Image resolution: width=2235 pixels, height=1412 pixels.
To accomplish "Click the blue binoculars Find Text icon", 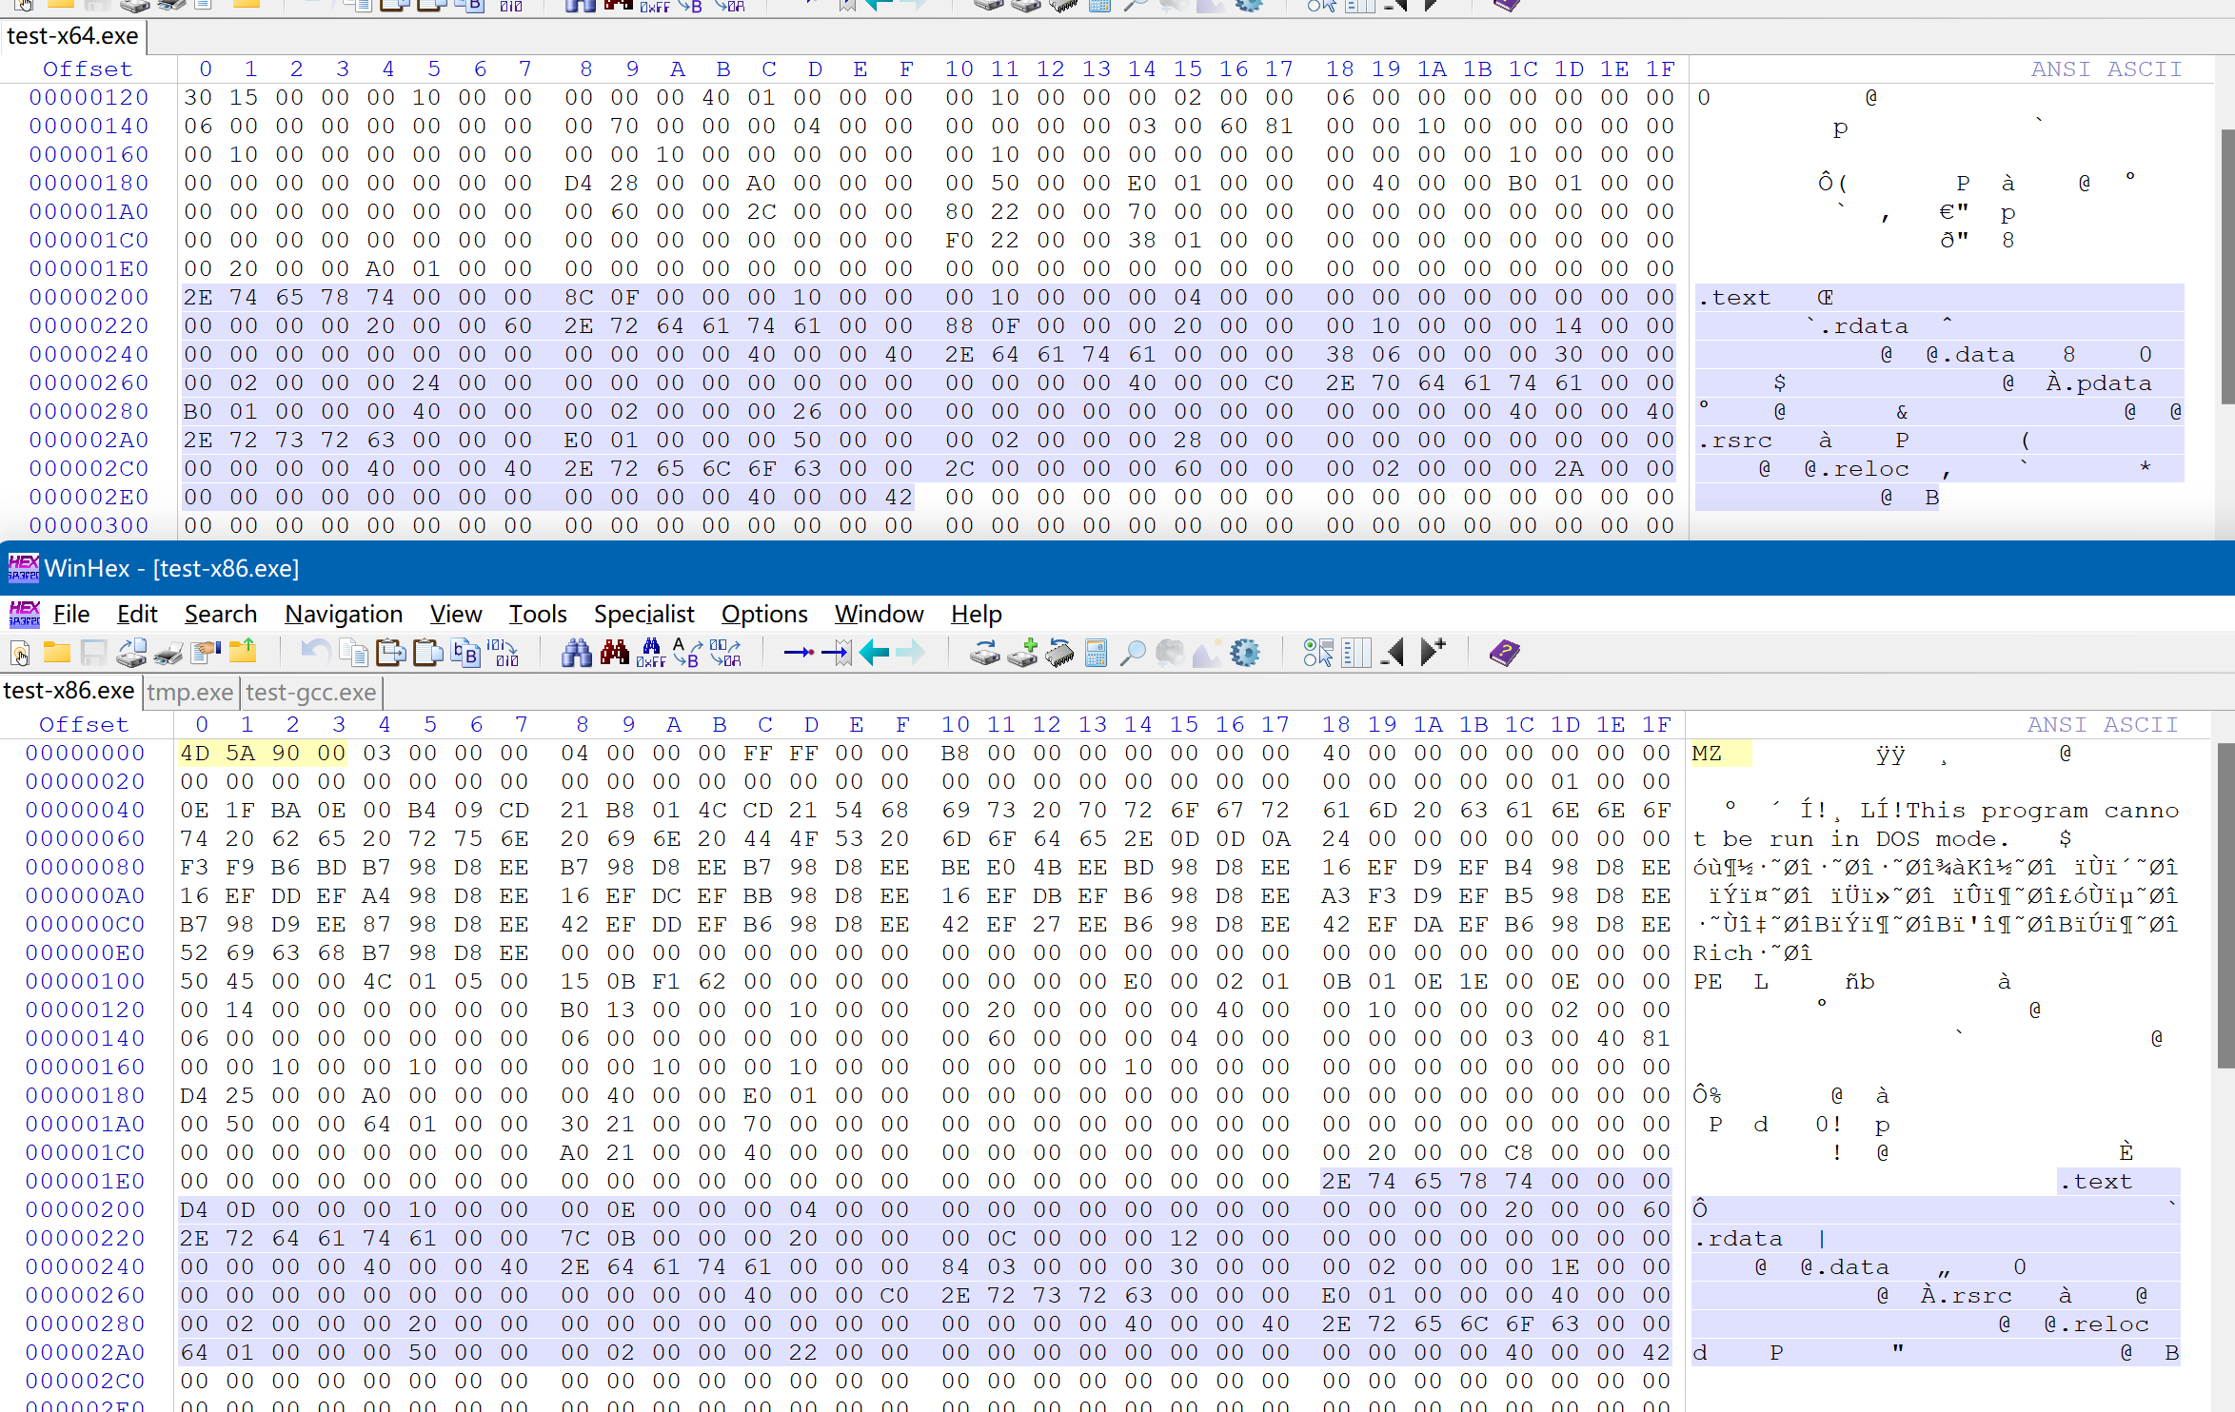I will point(577,653).
